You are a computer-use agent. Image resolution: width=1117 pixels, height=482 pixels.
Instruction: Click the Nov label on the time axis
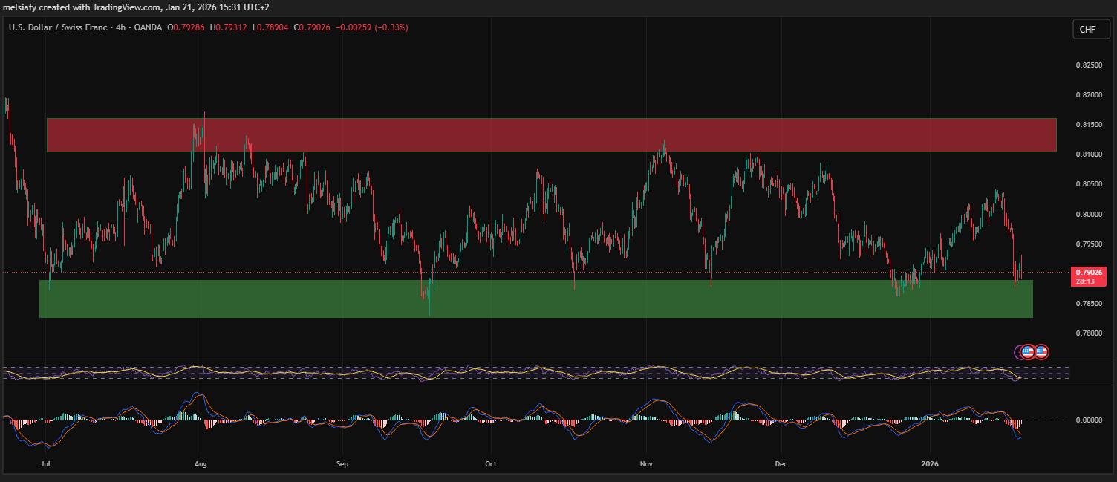(647, 464)
